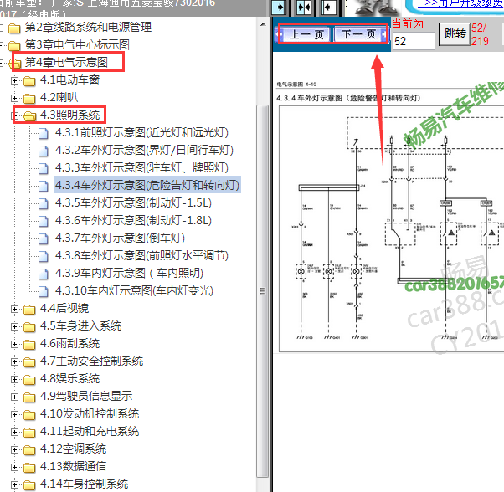Expand the 4.1电动车窗 node

[x=14, y=80]
